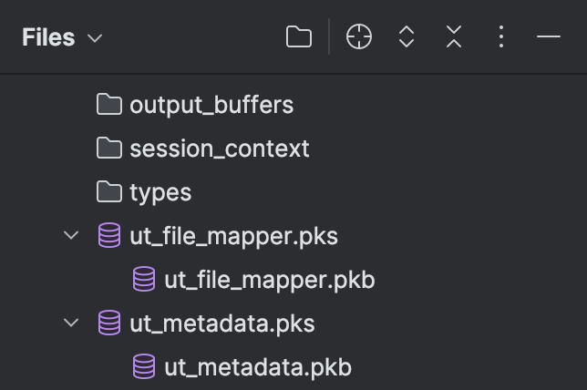Screen dimensions: 587x390
Task: Collapse the ut_metadata.pks node
Action: click(x=71, y=323)
